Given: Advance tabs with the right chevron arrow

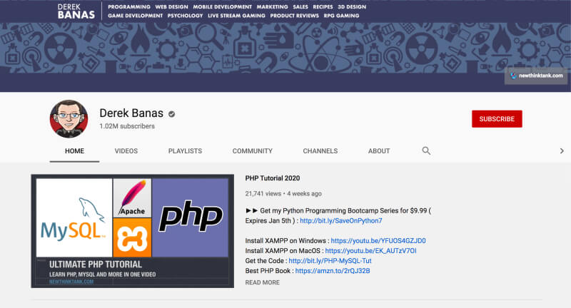Looking at the screenshot, I should coord(562,151).
